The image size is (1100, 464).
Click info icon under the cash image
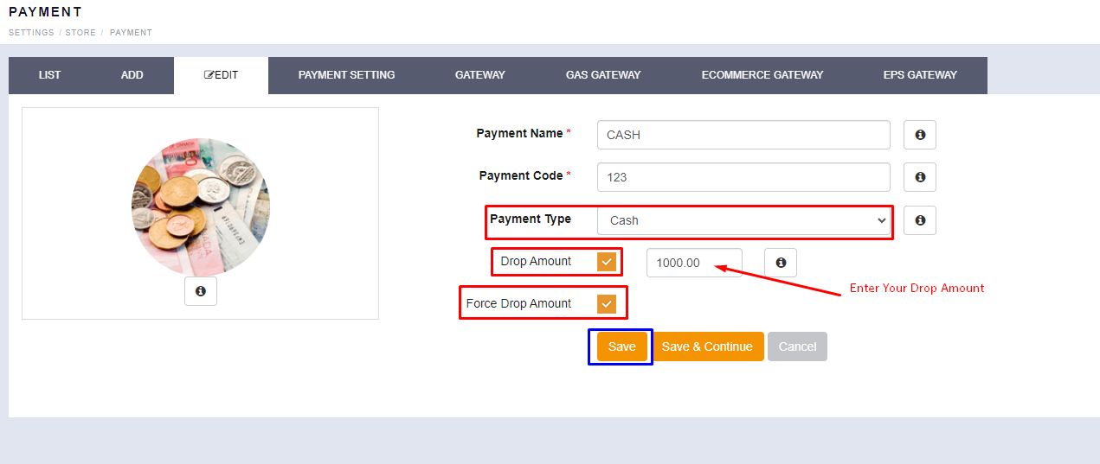click(x=200, y=291)
